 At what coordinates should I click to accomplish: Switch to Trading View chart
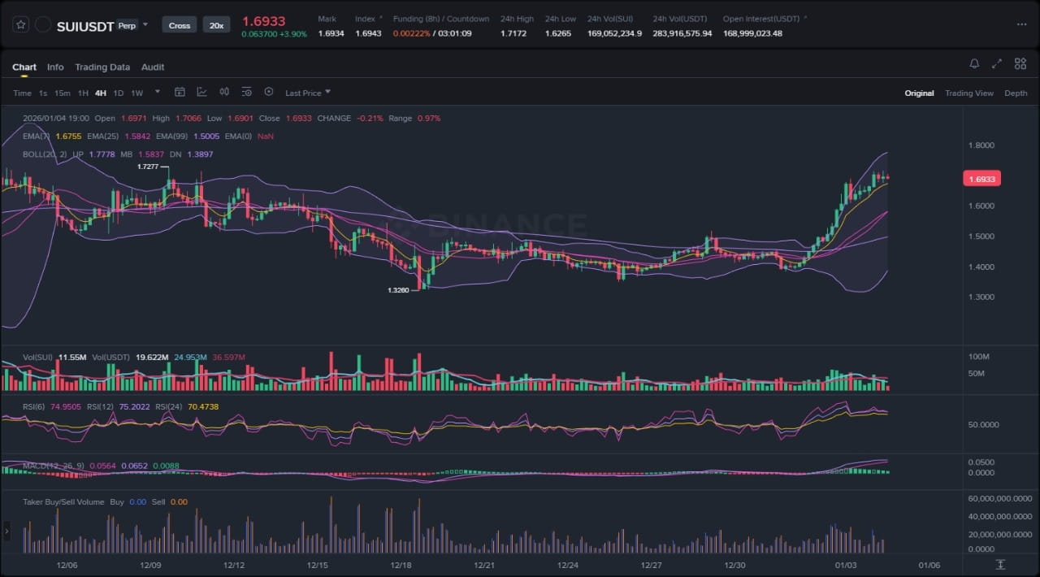coord(968,93)
